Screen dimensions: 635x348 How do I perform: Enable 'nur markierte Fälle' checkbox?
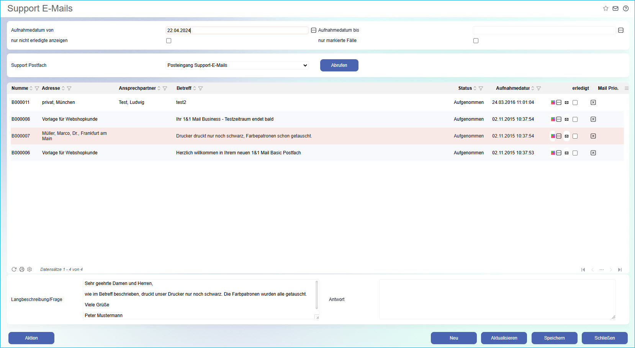[476, 41]
